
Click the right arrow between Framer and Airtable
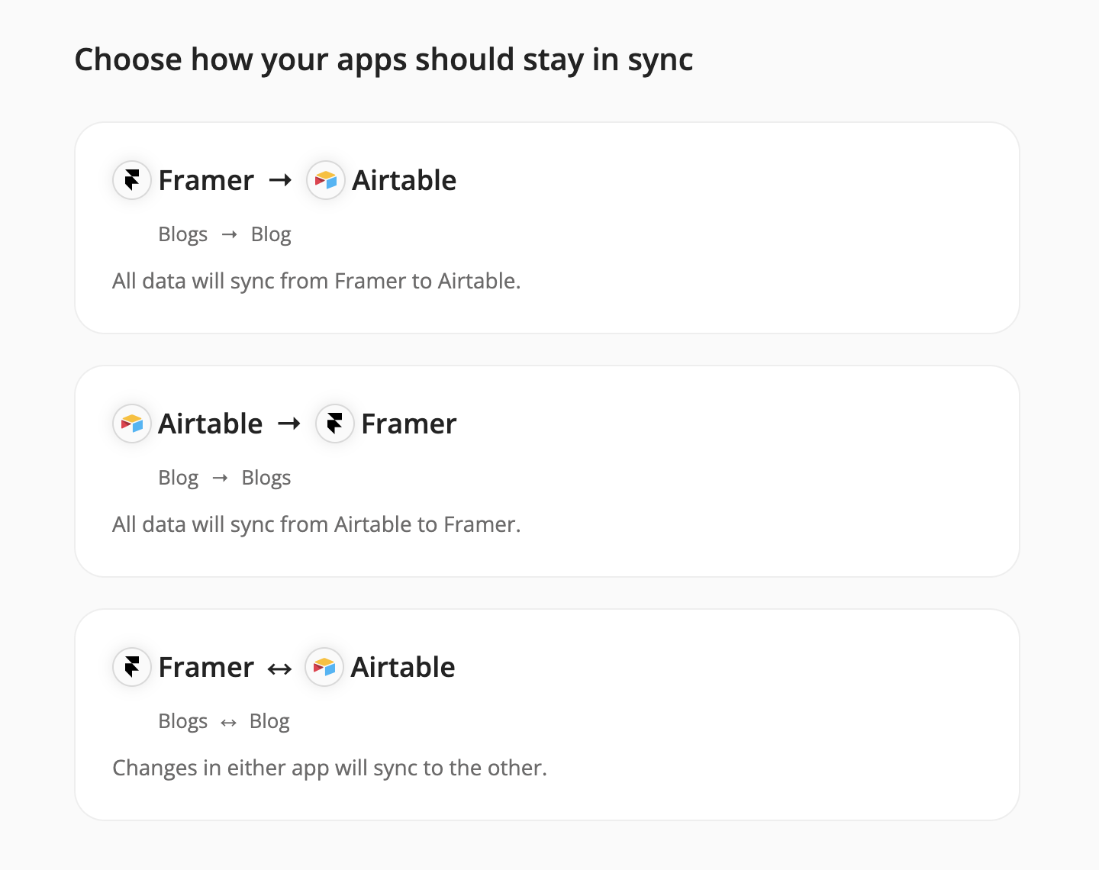click(281, 180)
